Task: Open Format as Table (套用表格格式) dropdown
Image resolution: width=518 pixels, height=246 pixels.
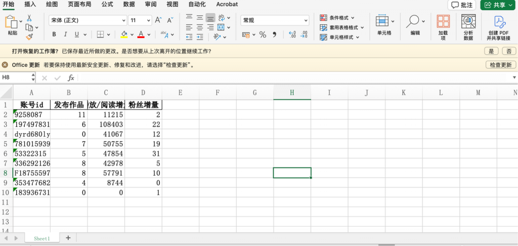Action: (342, 27)
